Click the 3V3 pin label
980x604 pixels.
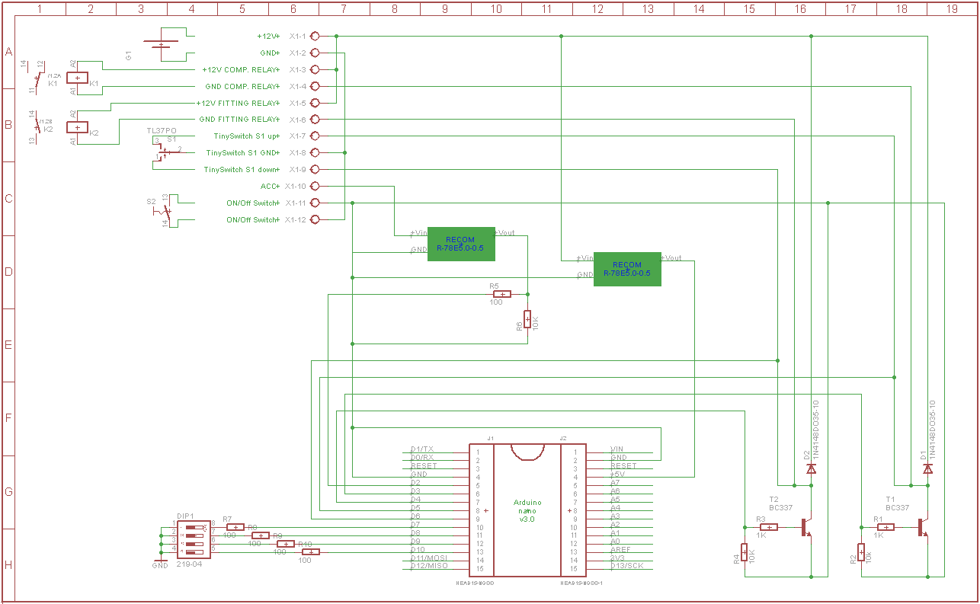click(617, 558)
